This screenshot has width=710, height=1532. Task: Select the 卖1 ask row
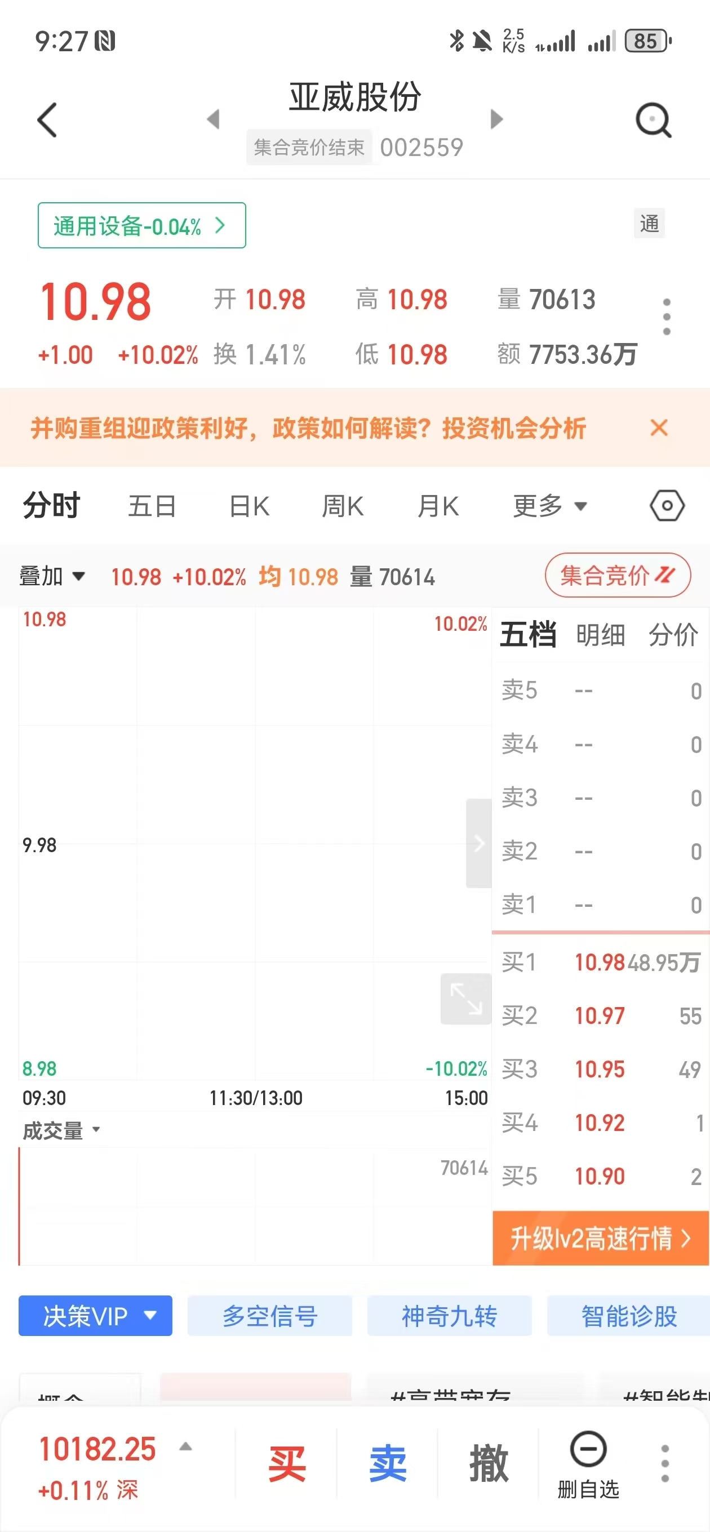pyautogui.click(x=601, y=905)
